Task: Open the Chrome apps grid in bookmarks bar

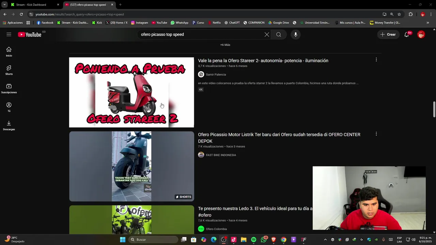Action: coord(28,23)
